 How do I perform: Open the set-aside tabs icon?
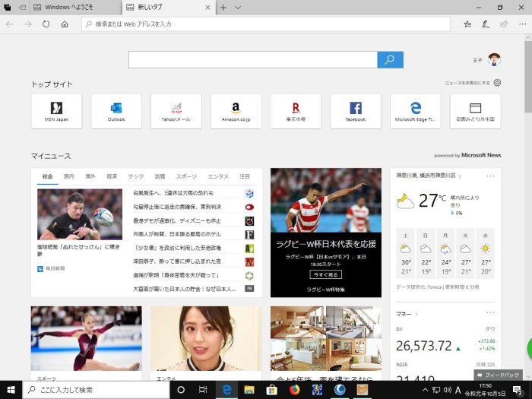pyautogui.click(x=6, y=7)
